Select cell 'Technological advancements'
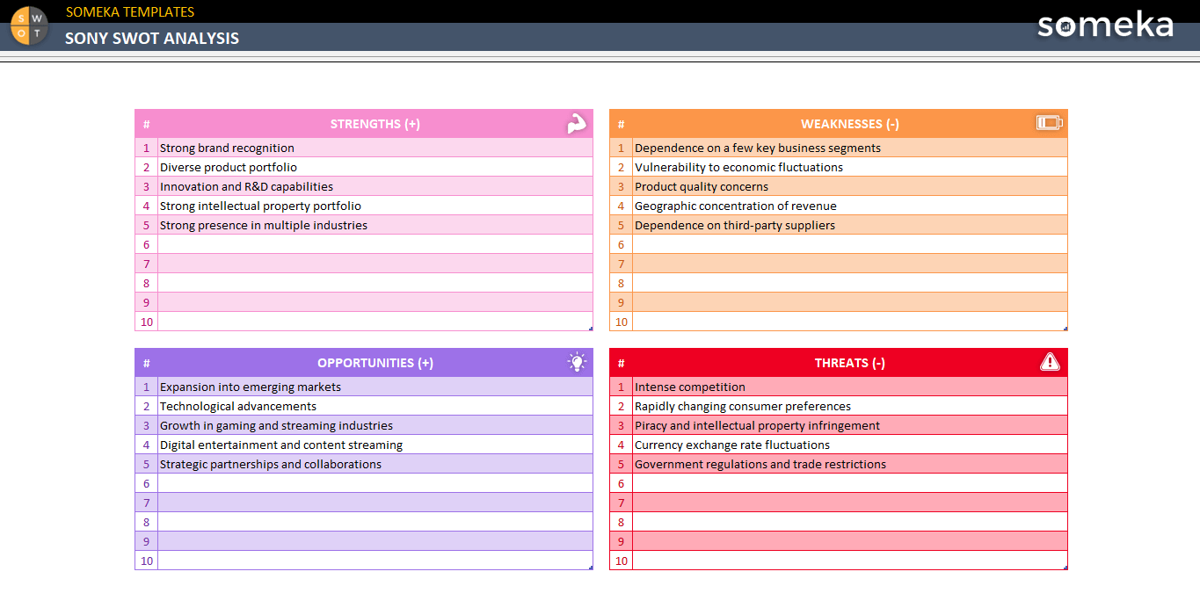 click(x=375, y=406)
